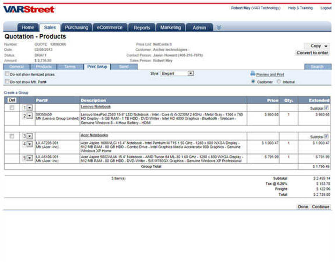Screen dimensions: 335x262
Task: Toggle Subtotal checkbox for Acer Notebooks group
Action: click(326, 136)
